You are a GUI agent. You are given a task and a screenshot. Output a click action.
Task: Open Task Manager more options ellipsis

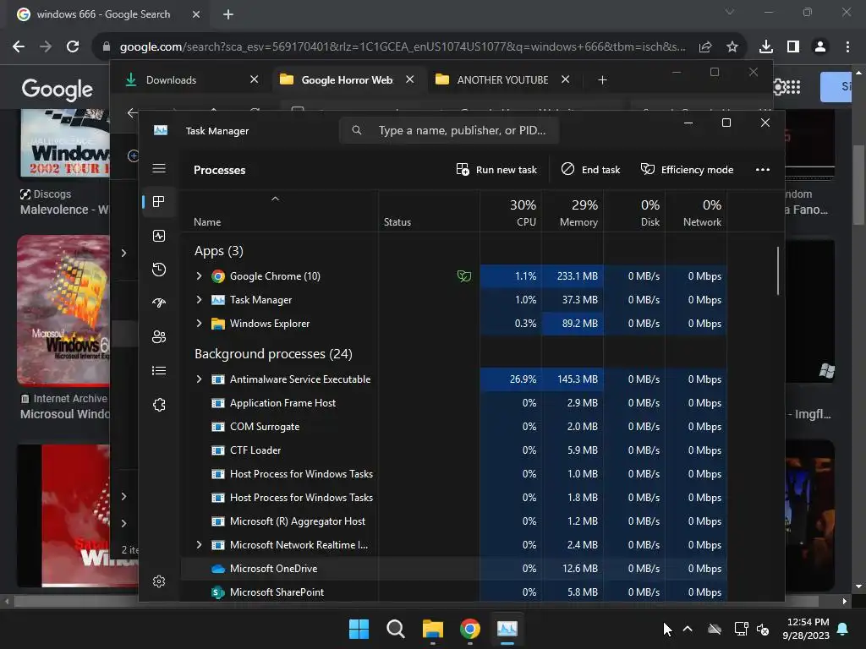click(763, 169)
